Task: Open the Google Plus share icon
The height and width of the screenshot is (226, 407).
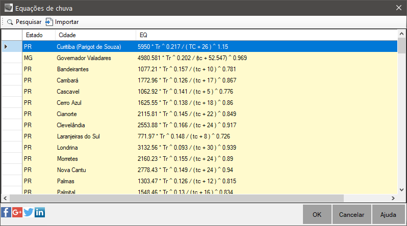Action: pyautogui.click(x=17, y=212)
